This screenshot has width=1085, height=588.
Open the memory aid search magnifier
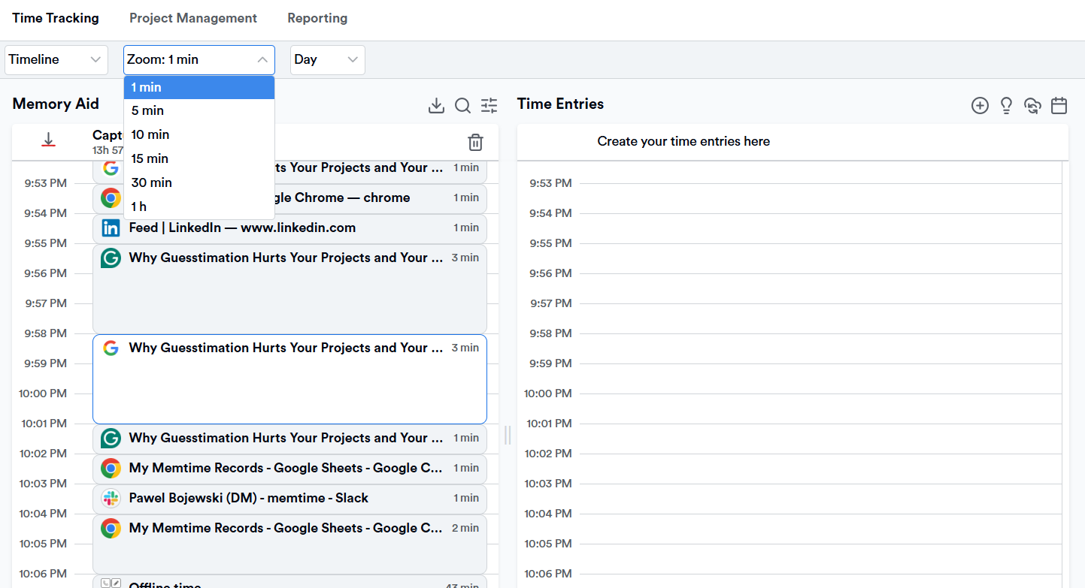[x=462, y=106]
